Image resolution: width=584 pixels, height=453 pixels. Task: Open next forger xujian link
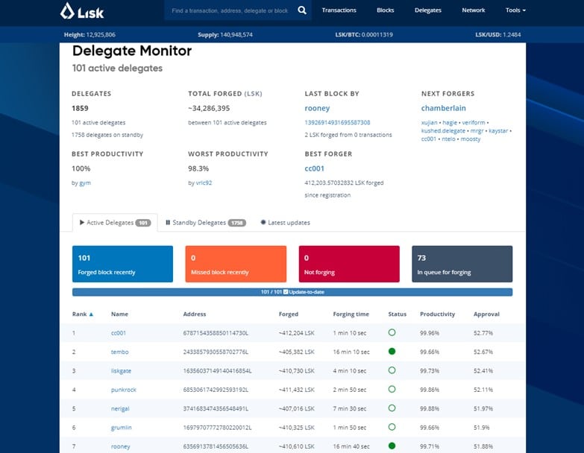coord(429,122)
